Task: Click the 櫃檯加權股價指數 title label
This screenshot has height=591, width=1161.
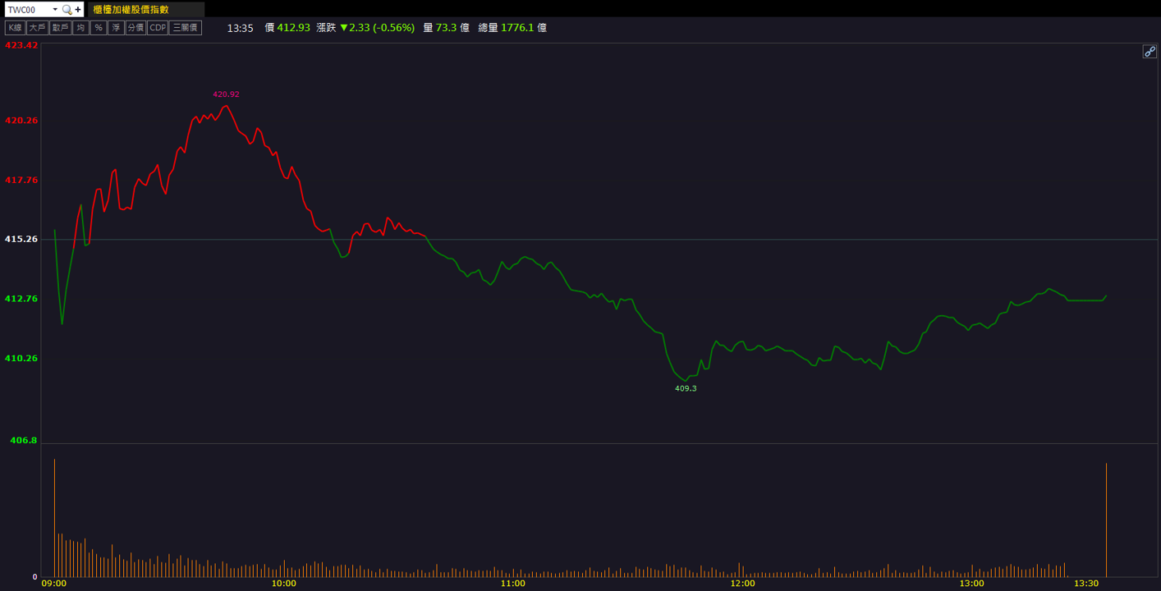Action: coord(131,10)
